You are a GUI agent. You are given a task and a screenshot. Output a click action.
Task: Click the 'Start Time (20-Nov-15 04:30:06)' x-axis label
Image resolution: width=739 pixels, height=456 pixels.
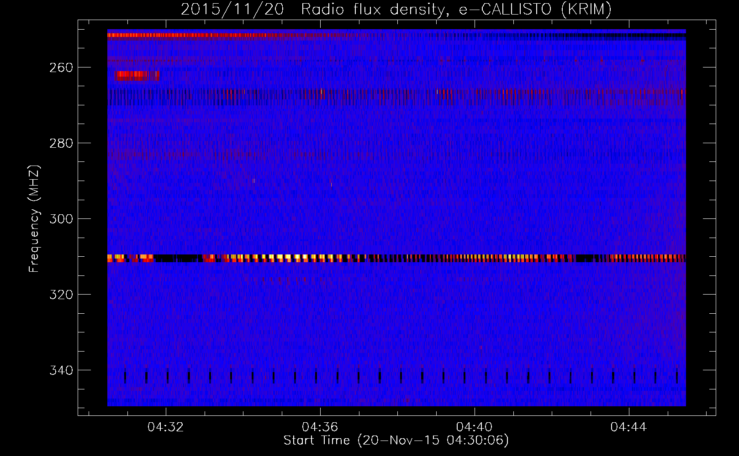pos(396,440)
